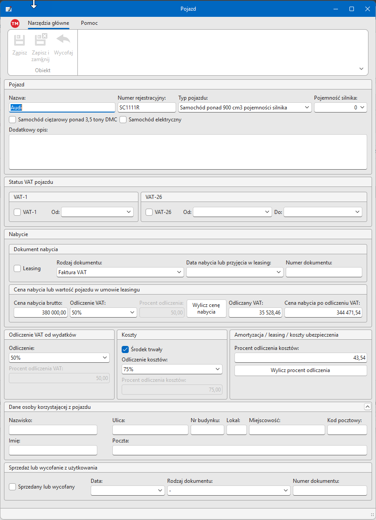This screenshot has width=376, height=520.
Task: Tick the Leasing checkbox
Action: coord(18,268)
